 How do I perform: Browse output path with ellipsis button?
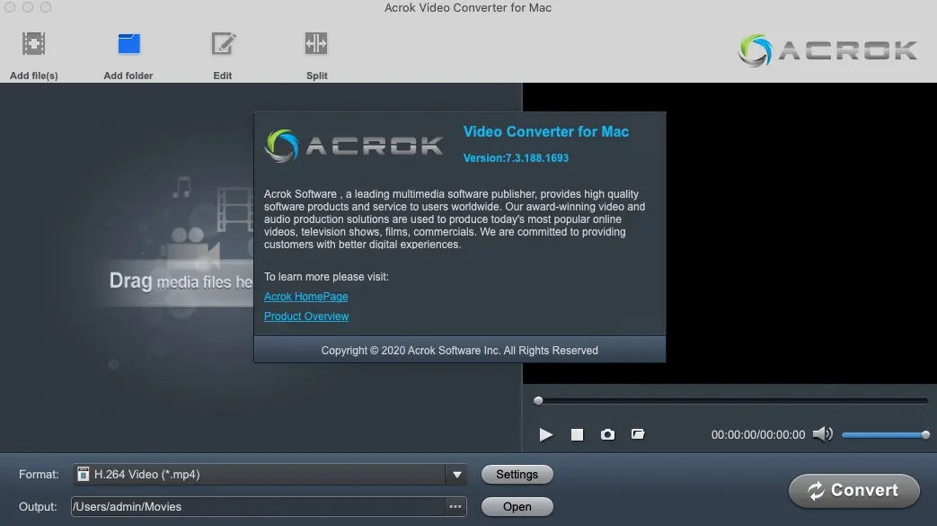pyautogui.click(x=455, y=507)
